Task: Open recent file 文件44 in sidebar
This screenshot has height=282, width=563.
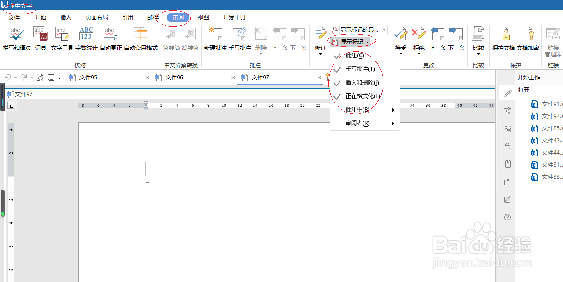Action: pyautogui.click(x=547, y=152)
